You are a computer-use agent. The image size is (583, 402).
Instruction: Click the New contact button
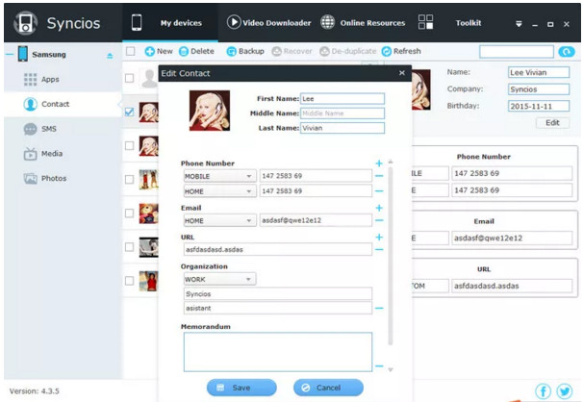point(159,51)
